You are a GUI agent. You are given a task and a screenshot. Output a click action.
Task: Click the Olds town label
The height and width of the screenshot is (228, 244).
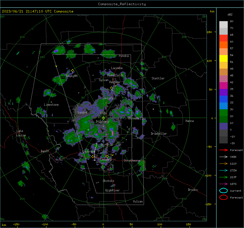coord(103,113)
